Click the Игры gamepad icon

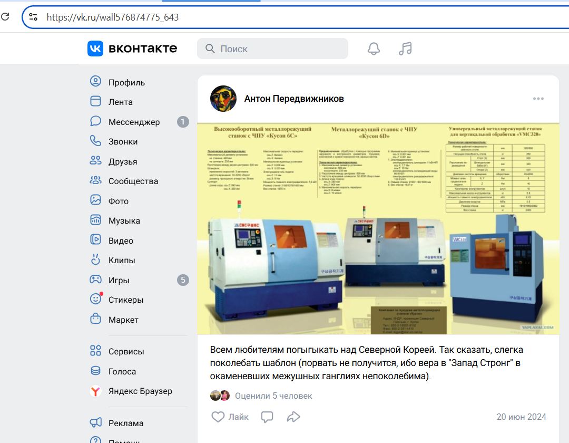(95, 279)
